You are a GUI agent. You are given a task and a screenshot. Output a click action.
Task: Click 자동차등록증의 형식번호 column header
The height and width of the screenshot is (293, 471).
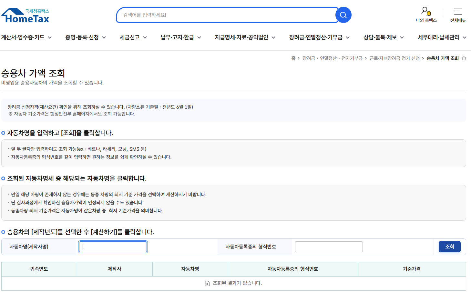pos(293,269)
